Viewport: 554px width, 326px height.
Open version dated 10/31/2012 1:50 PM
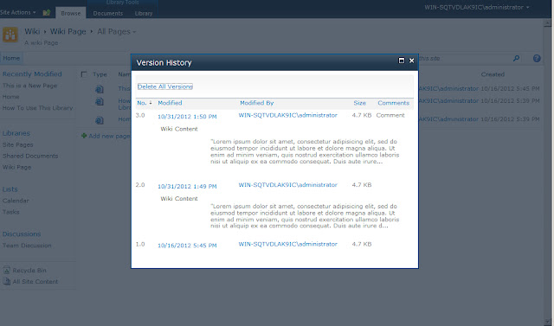point(187,117)
